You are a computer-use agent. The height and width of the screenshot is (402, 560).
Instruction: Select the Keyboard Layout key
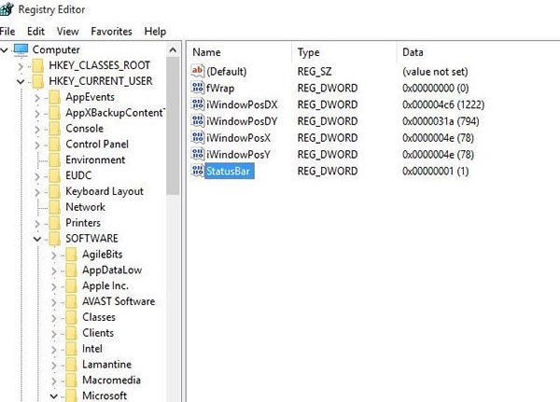[104, 191]
